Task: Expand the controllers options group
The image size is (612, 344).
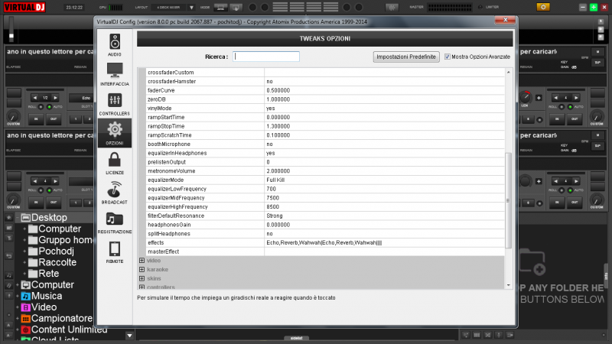Action: (142, 287)
